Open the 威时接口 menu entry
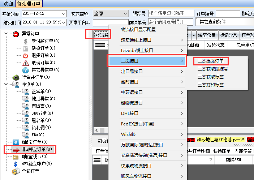Image resolution: width=254 pixels, height=180 pixels. point(147,82)
